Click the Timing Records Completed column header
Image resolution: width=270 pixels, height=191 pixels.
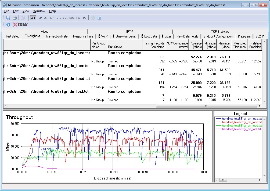154,45
